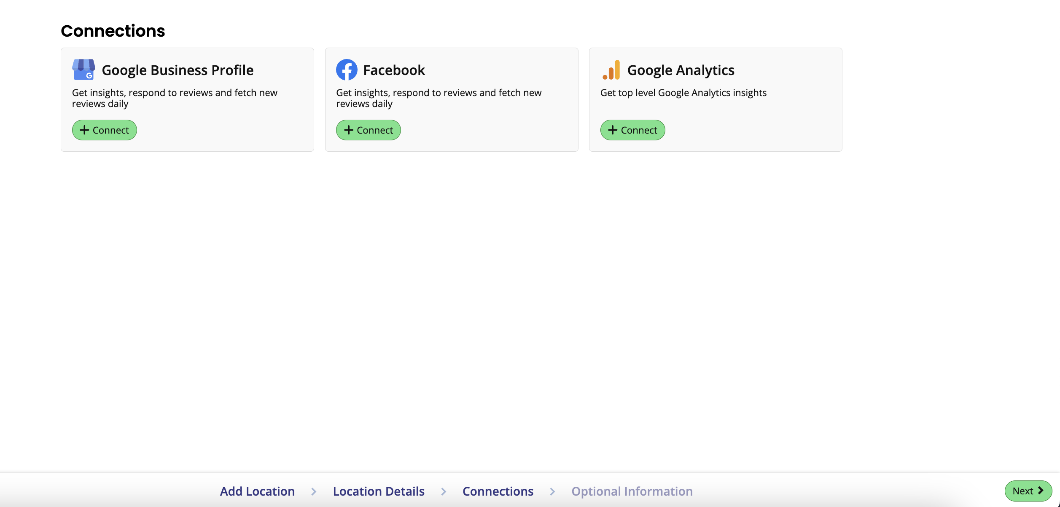This screenshot has width=1060, height=507.
Task: Click plus icon on Google Business Profile Connect
Action: pos(84,130)
